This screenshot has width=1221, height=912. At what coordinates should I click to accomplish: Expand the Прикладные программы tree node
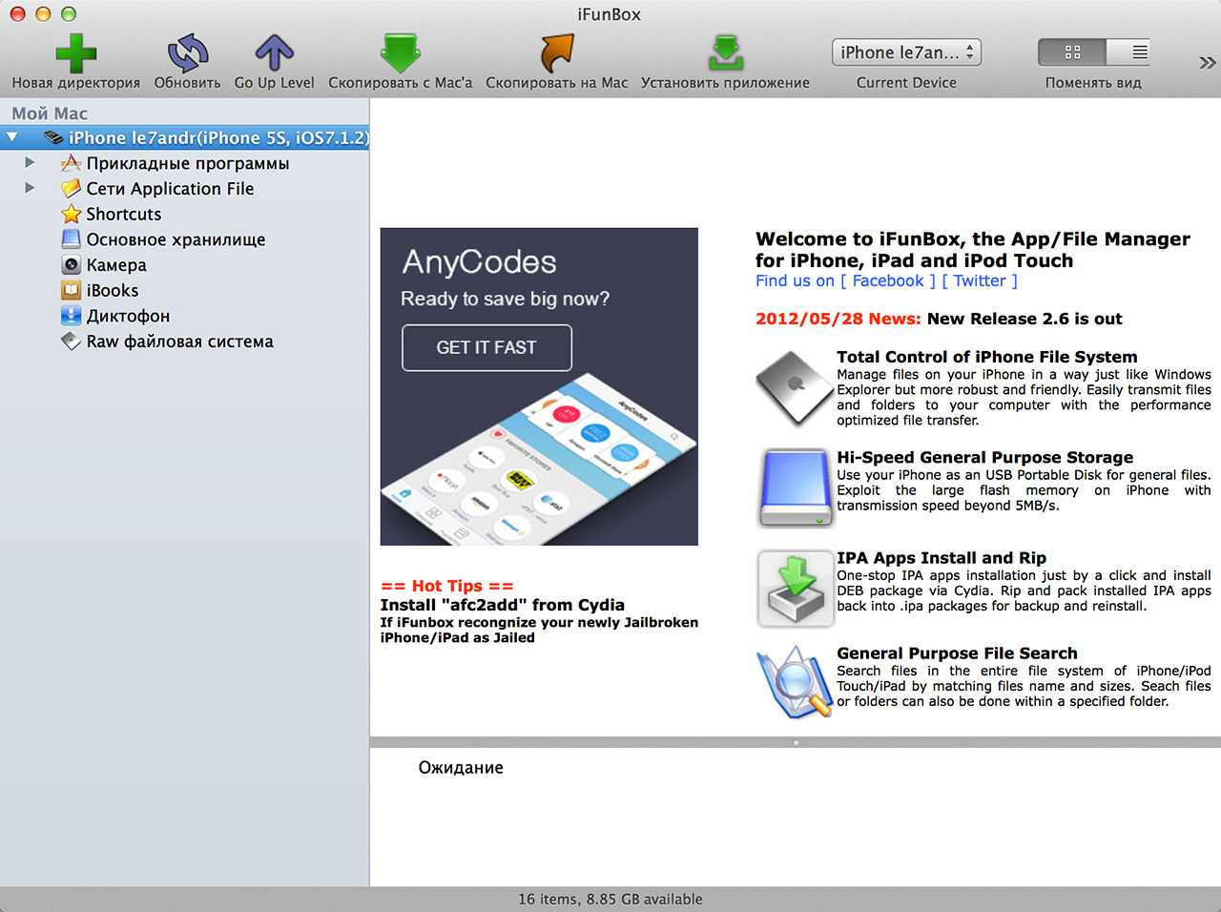[30, 163]
